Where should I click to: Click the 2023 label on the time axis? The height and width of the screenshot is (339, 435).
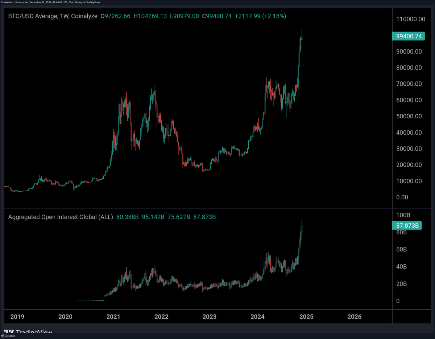pos(210,317)
